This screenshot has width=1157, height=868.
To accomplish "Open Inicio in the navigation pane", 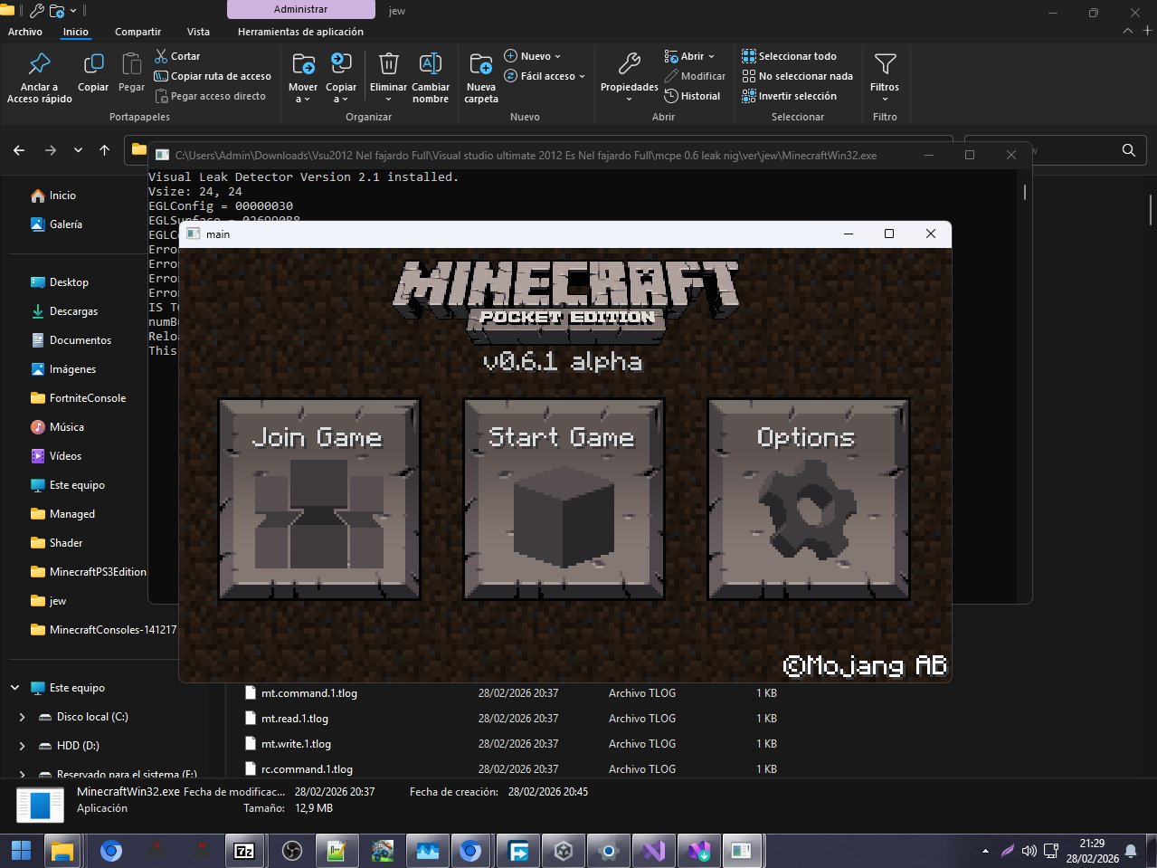I will 53,196.
